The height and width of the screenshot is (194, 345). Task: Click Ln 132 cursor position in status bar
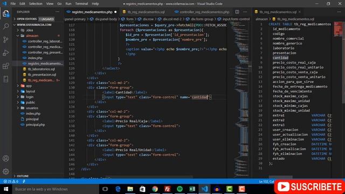267,182
